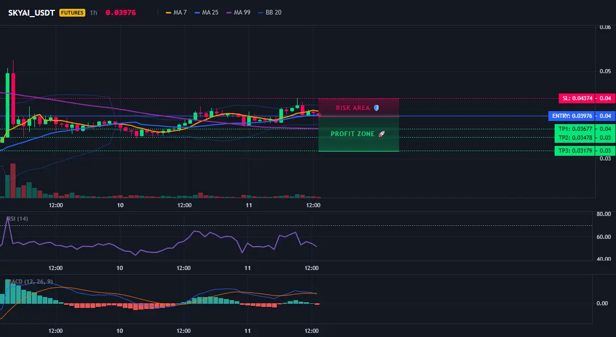The height and width of the screenshot is (337, 616).
Task: Click the rocket icon in PROFIT ZONE
Action: [x=381, y=134]
